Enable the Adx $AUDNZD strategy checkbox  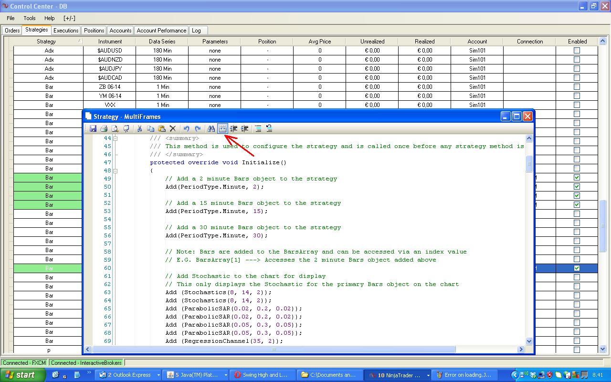tap(577, 59)
